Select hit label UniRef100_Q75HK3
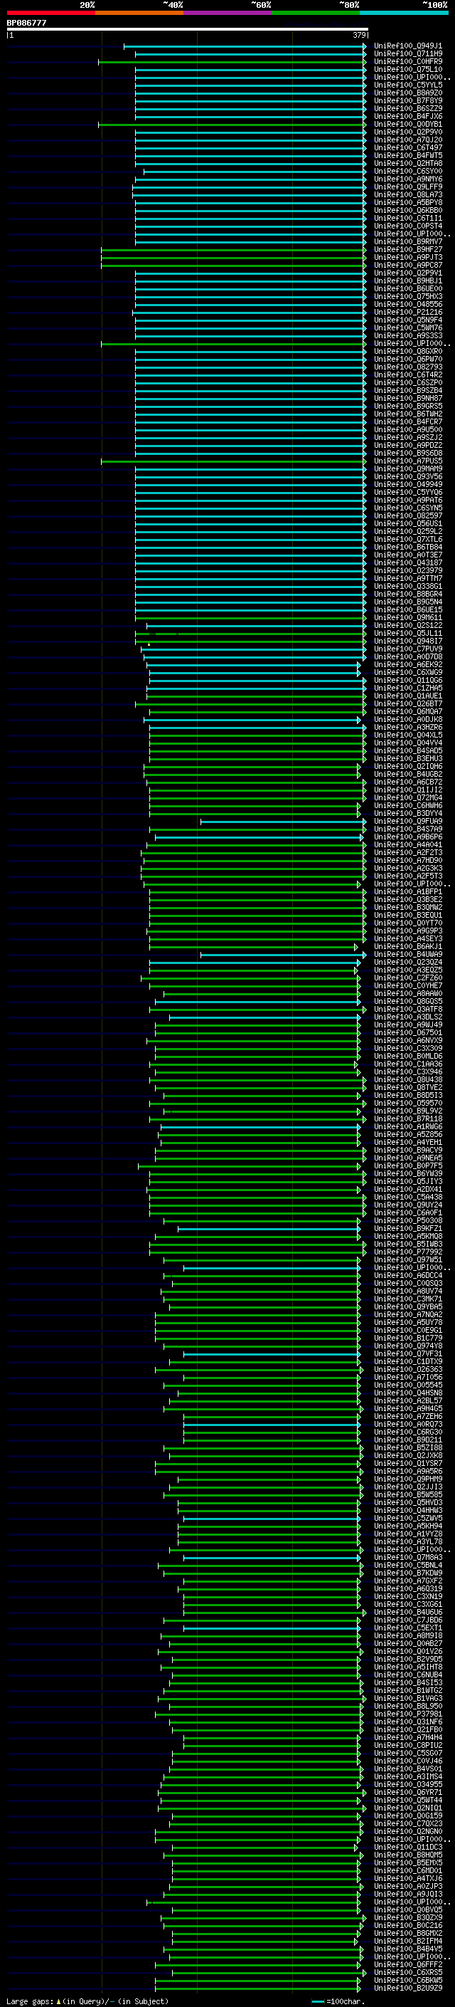Image resolution: width=455 pixels, height=2007 pixels. point(407,296)
